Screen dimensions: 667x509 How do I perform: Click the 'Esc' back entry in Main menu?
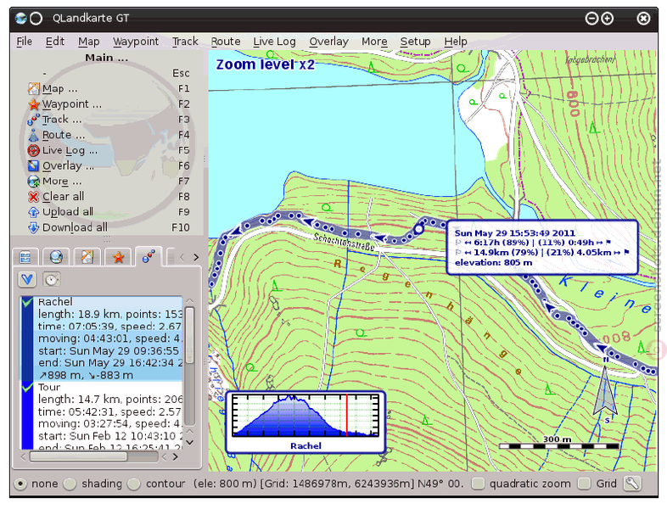(x=109, y=73)
